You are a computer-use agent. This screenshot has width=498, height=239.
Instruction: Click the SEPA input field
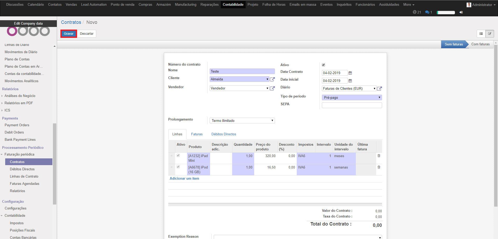click(352, 105)
